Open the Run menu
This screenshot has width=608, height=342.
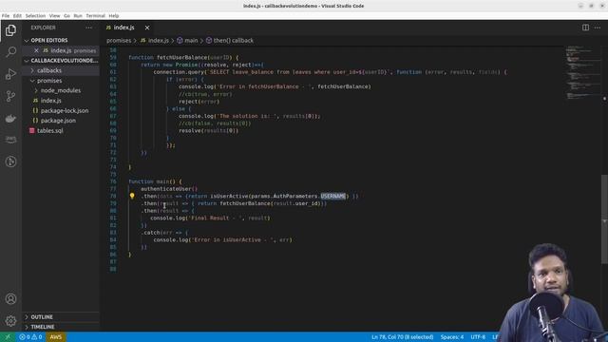point(78,16)
